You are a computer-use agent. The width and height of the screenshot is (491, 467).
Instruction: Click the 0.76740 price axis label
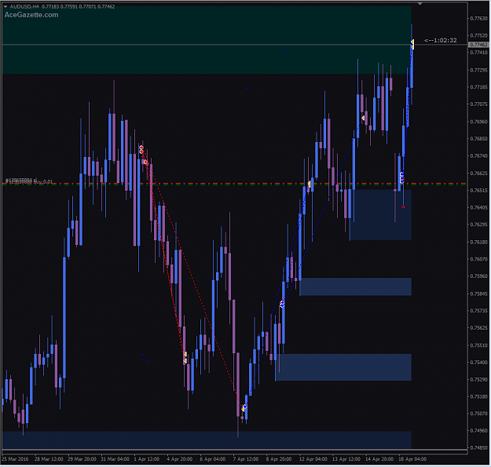coord(478,155)
